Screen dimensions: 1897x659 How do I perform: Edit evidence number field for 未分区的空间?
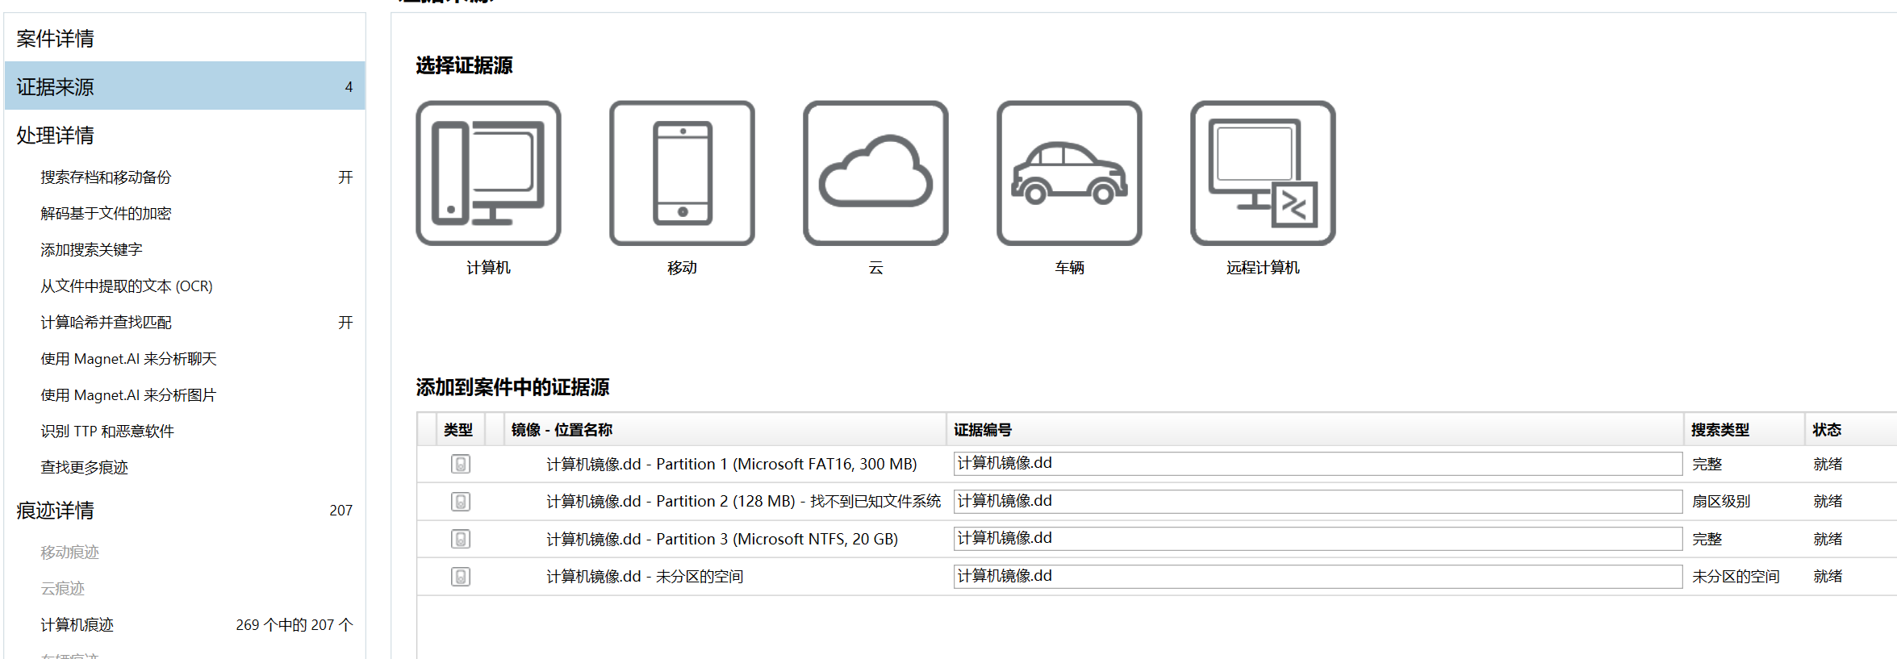pos(1318,577)
